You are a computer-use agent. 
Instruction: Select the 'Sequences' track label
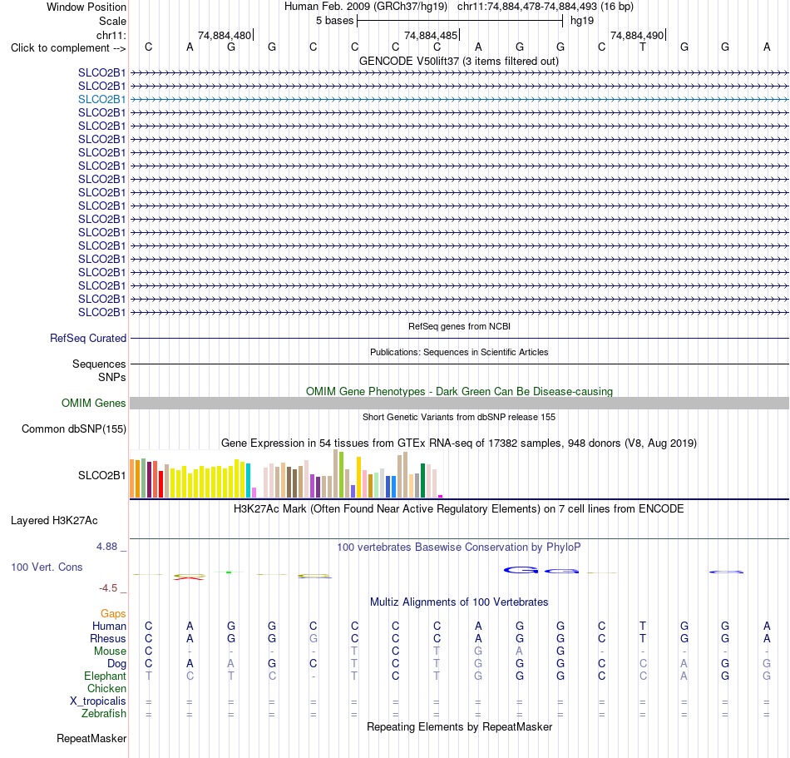coord(99,364)
